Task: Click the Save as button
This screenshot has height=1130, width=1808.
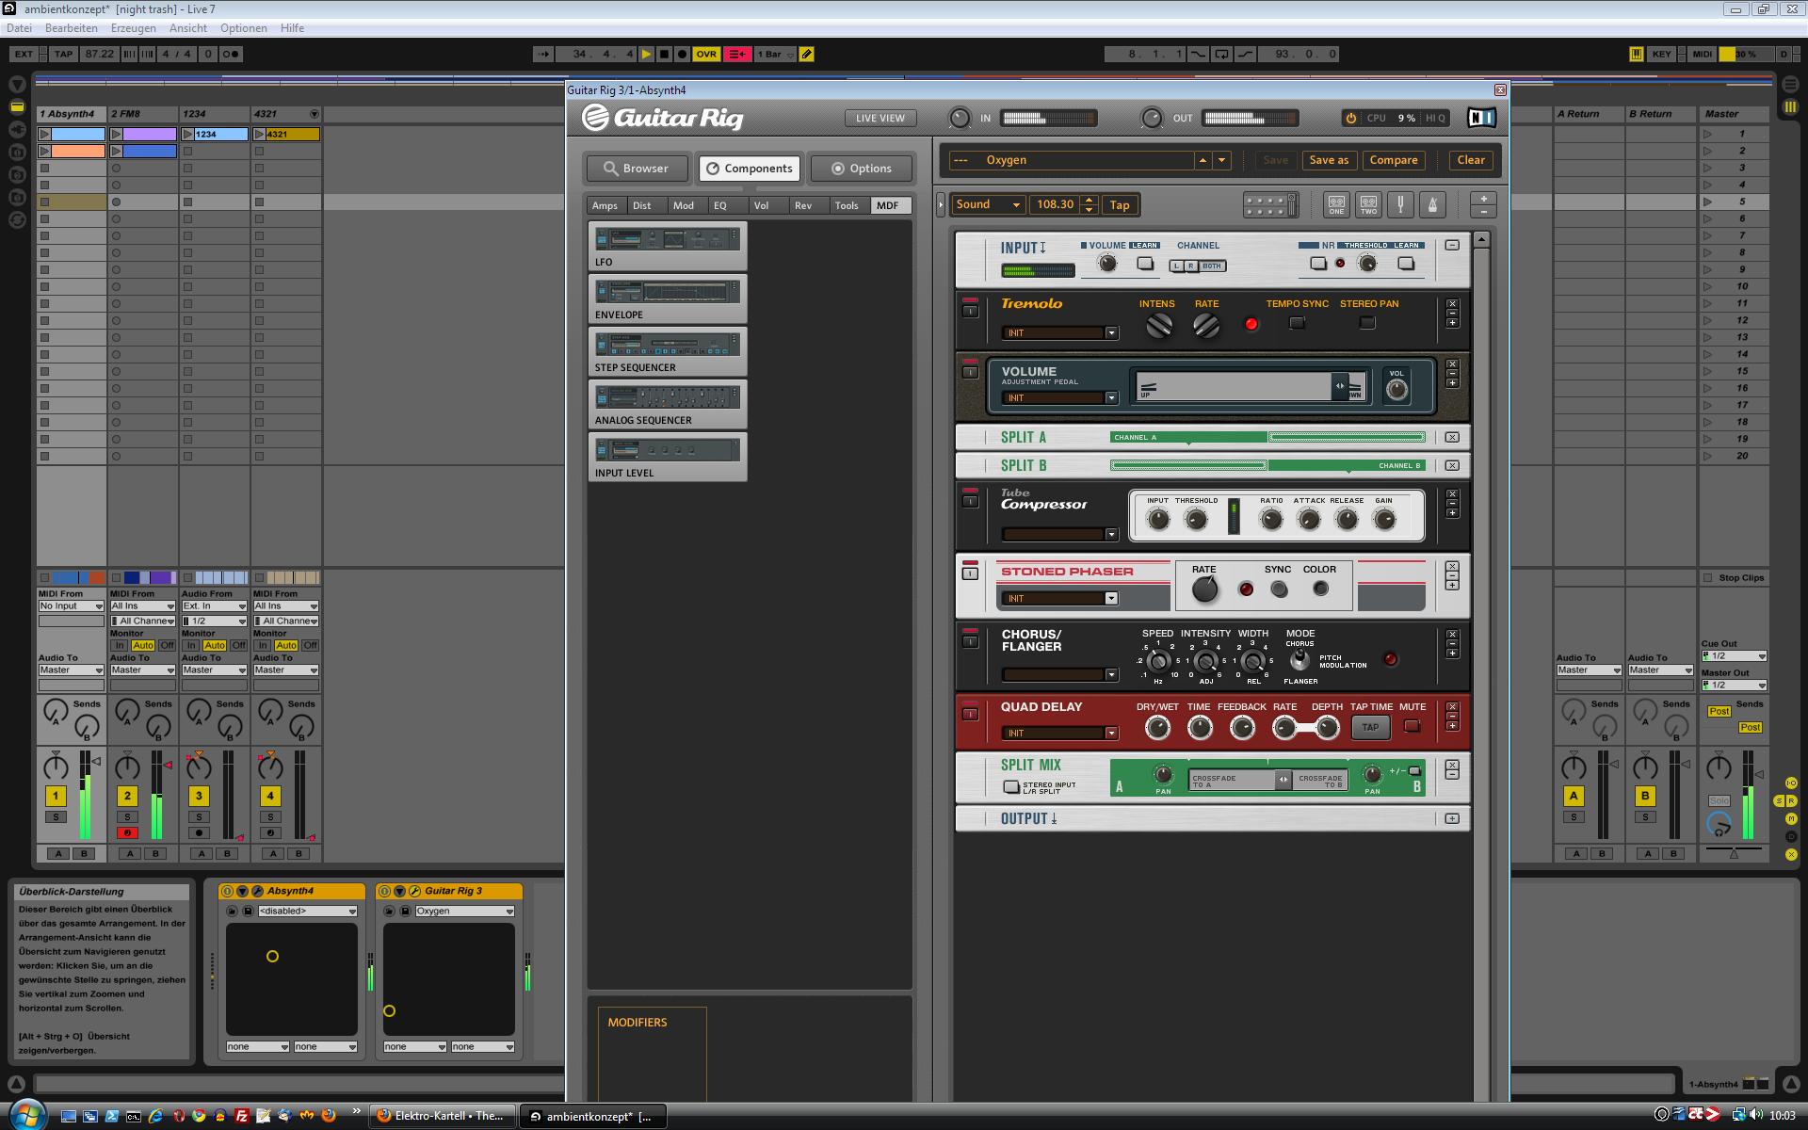Action: [1329, 160]
